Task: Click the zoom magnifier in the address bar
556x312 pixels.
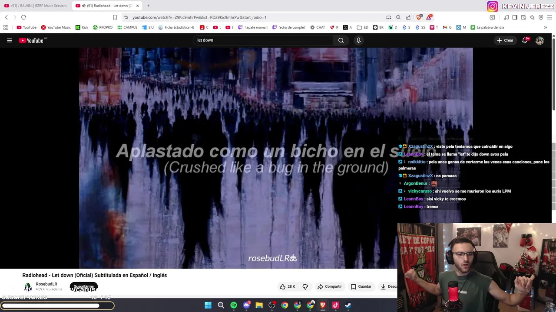Action: coord(398,17)
